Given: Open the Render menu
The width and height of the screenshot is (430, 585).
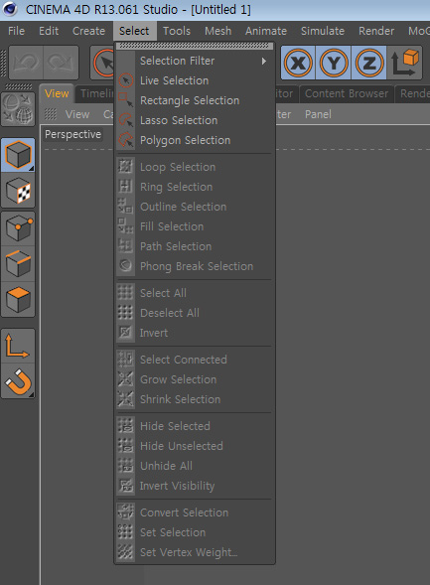Looking at the screenshot, I should point(376,31).
